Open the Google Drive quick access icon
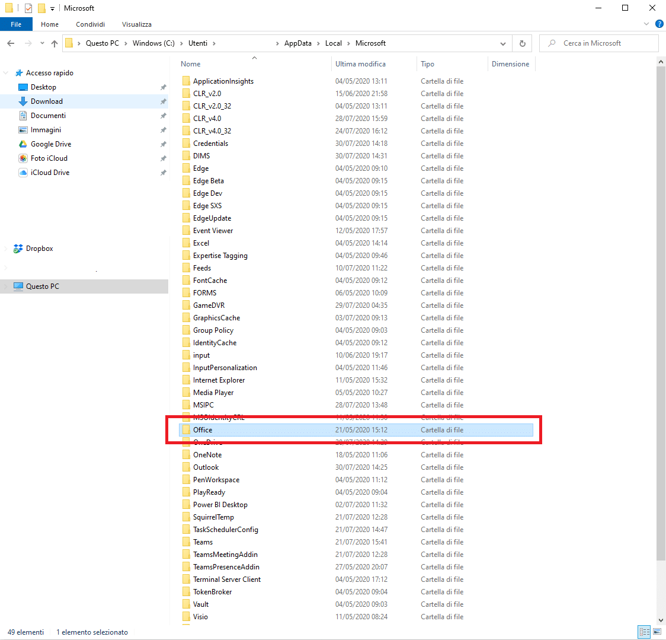666x640 pixels. pyautogui.click(x=23, y=144)
